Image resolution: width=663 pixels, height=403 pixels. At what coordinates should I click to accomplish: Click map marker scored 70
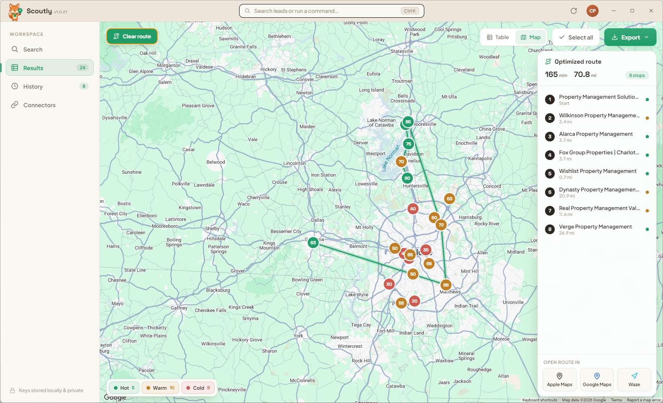coord(401,162)
